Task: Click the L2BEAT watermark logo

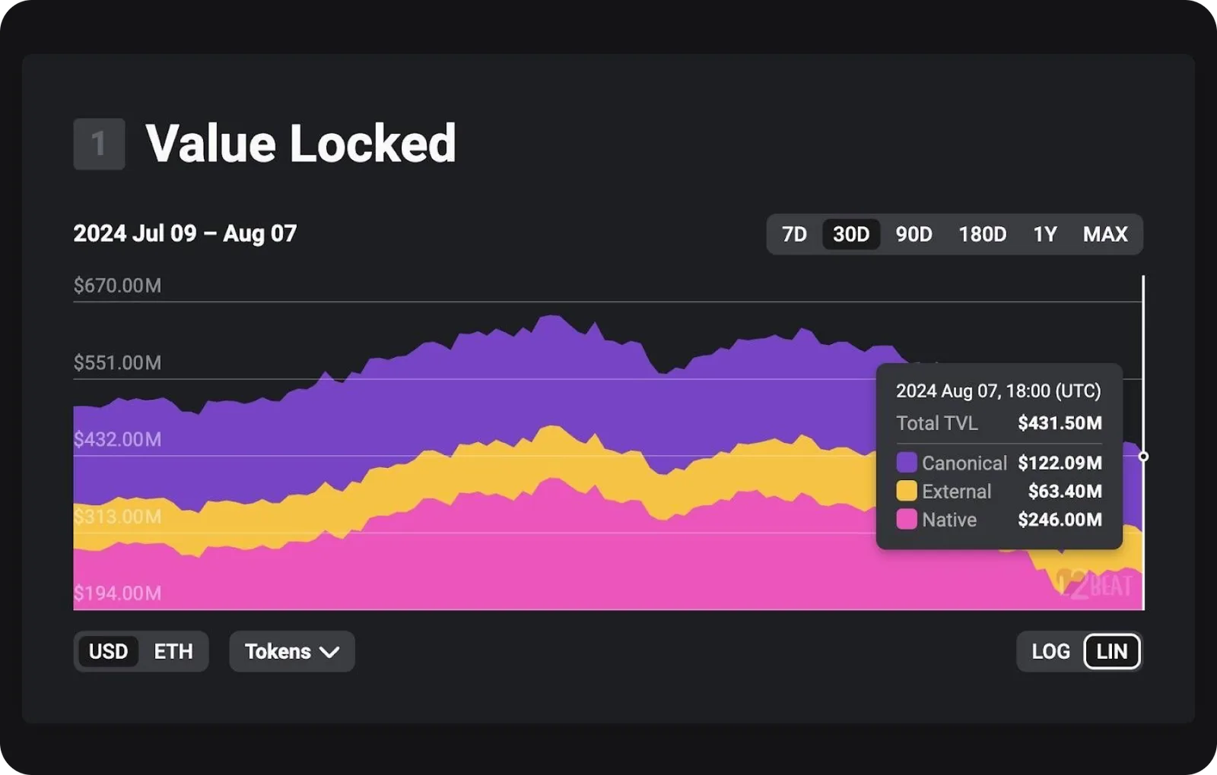Action: point(1095,584)
